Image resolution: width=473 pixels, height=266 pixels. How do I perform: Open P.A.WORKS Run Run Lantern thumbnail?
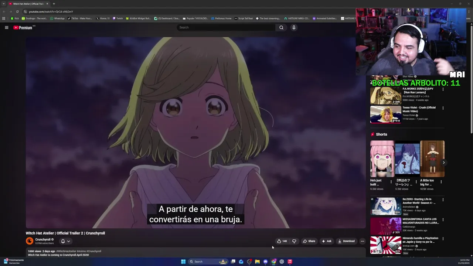point(385,95)
